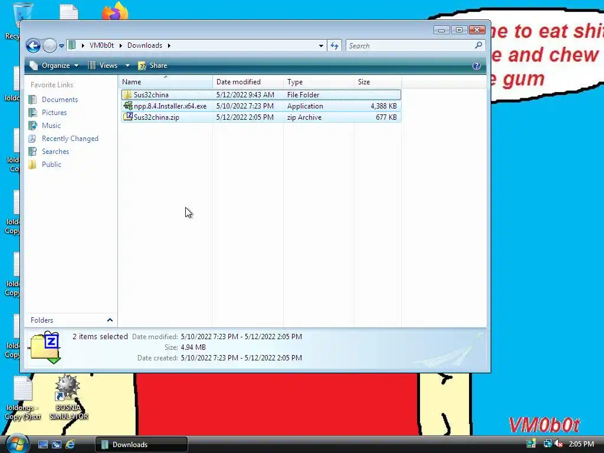Sort by the Date modified column header
The image size is (604, 453).
[248, 82]
